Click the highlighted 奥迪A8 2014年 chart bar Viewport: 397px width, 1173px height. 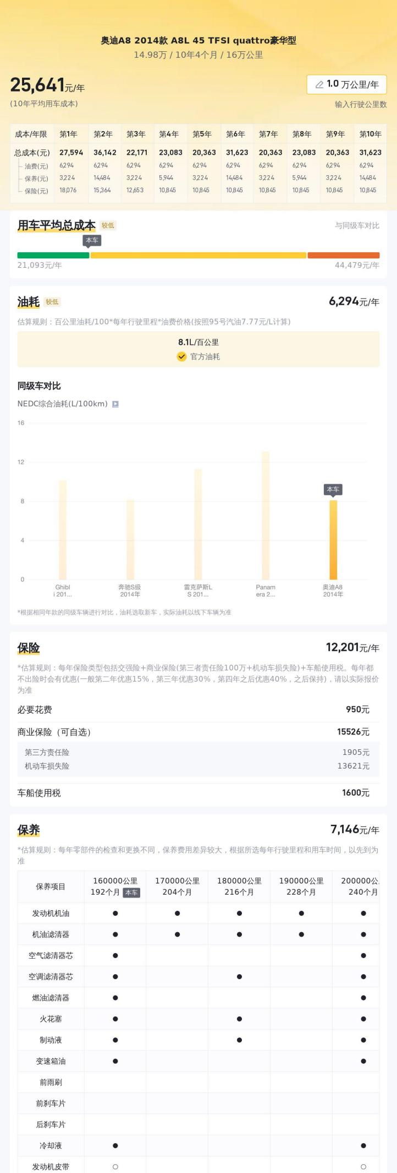333,540
